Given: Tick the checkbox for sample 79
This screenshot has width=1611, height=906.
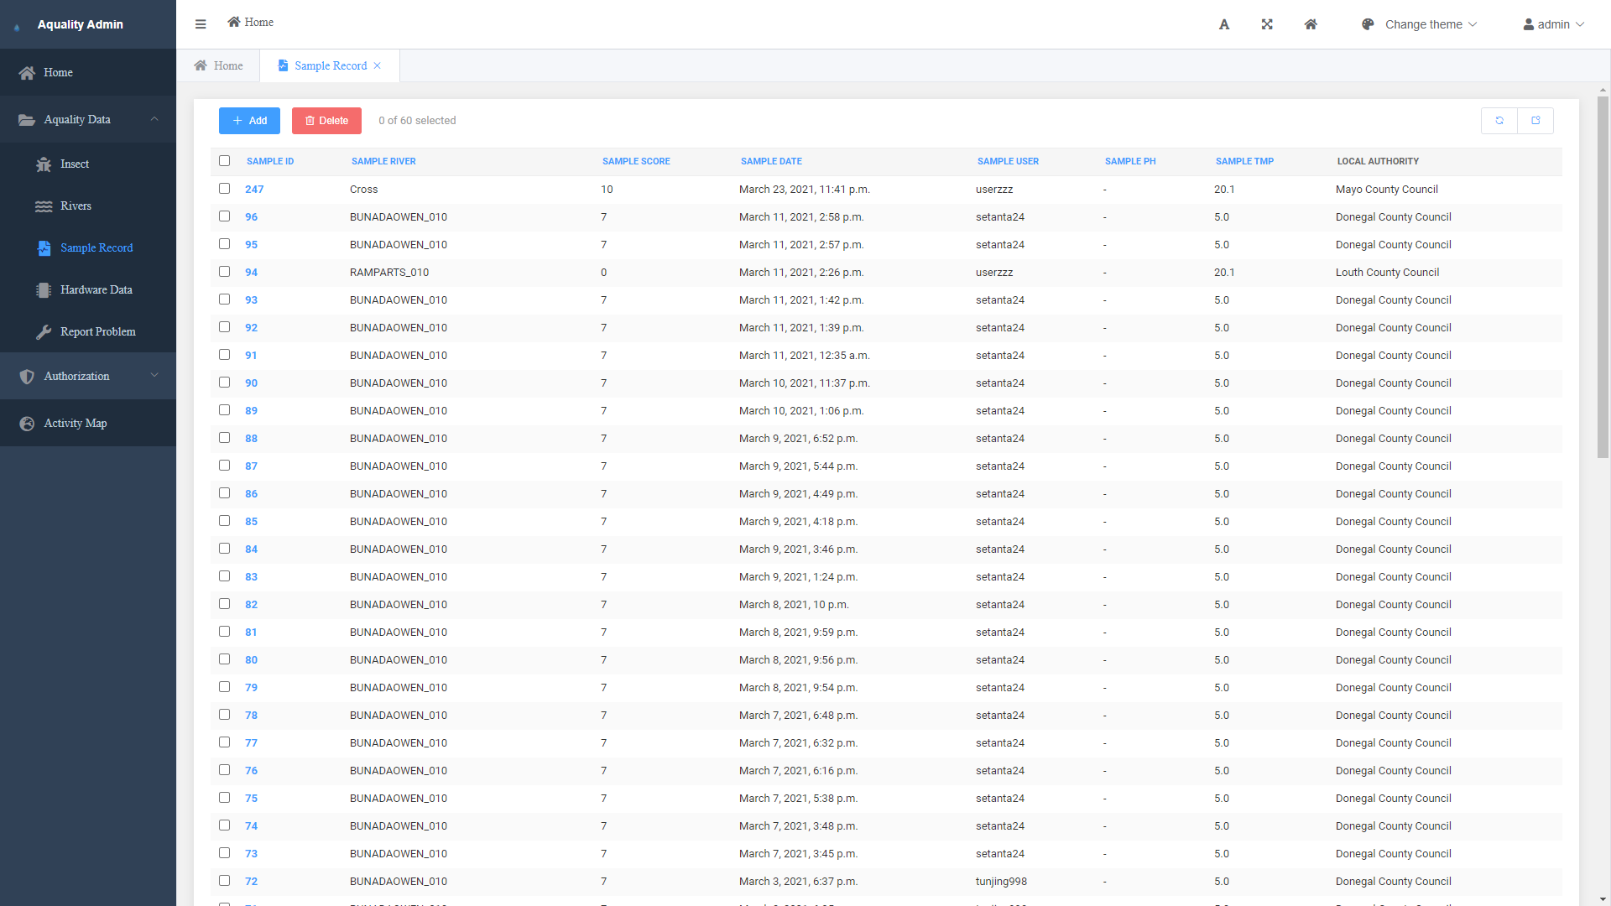Looking at the screenshot, I should point(224,687).
